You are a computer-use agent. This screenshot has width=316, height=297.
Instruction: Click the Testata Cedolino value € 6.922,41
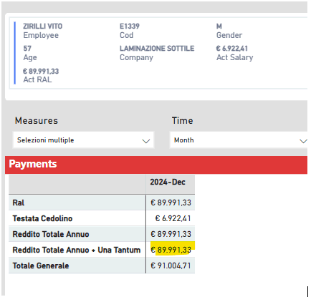[x=173, y=218]
